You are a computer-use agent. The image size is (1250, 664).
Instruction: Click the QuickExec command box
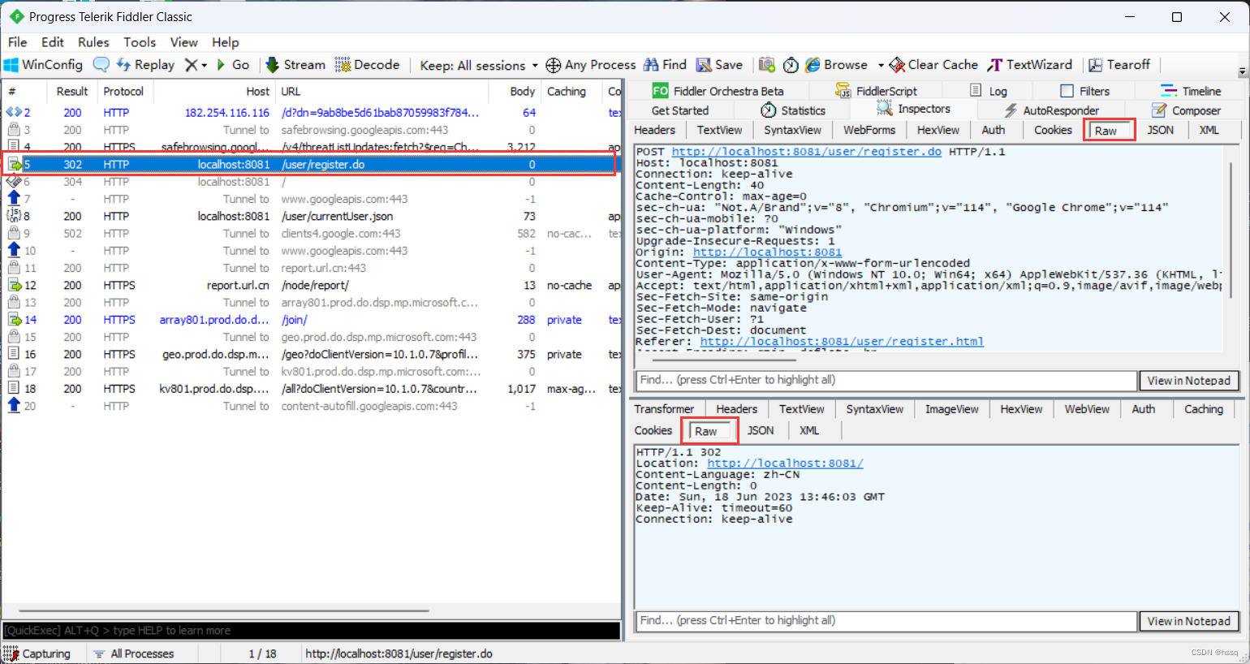(312, 631)
